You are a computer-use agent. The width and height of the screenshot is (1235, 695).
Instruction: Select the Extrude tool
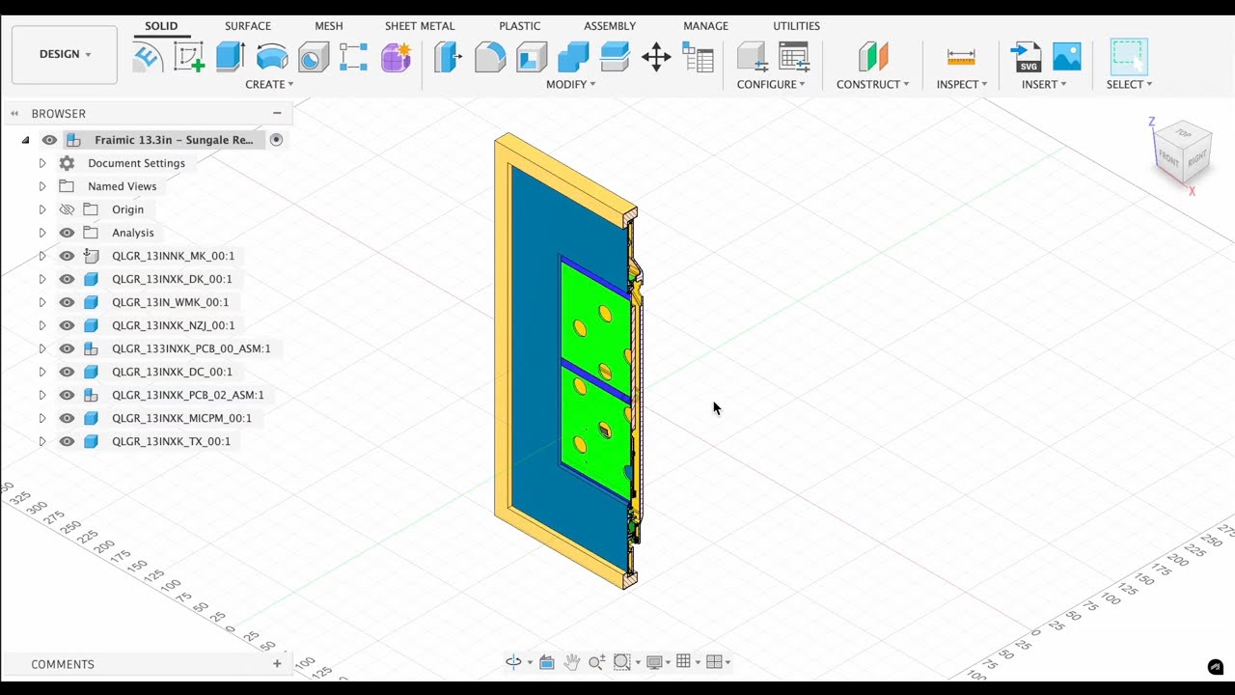pos(230,58)
